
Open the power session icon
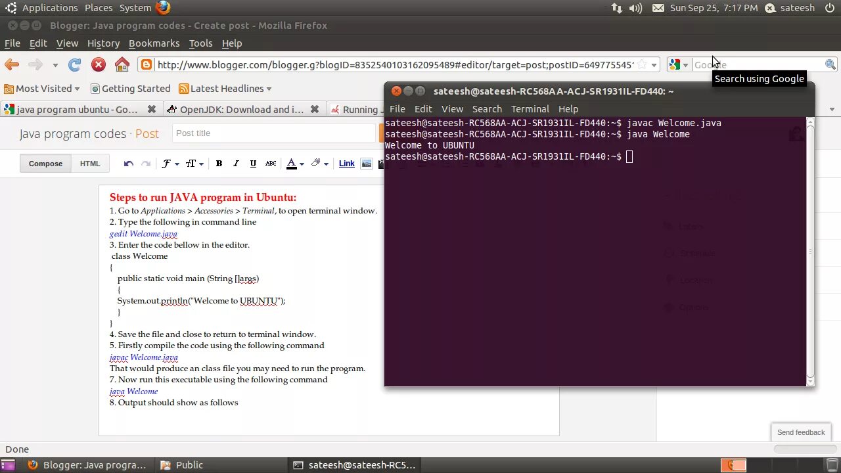pyautogui.click(x=829, y=8)
